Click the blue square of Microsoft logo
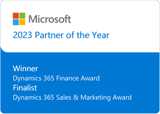Image resolution: width=160 pixels, height=114 pixels. point(16,22)
